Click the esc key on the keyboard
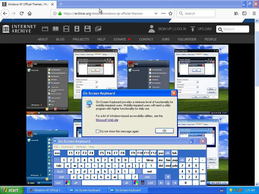The image size is (259, 194). click(x=57, y=153)
